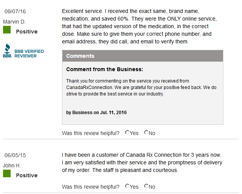Click the 06/05/15 review date
242x194 pixels.
15,155
